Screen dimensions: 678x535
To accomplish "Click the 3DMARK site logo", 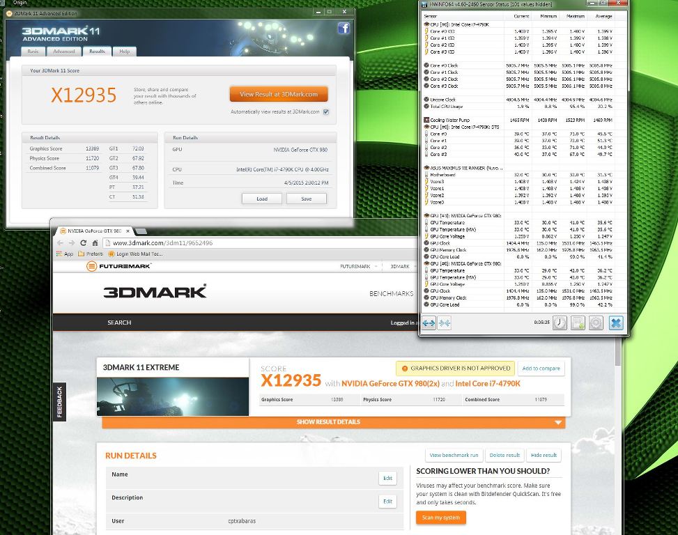I will 155,292.
